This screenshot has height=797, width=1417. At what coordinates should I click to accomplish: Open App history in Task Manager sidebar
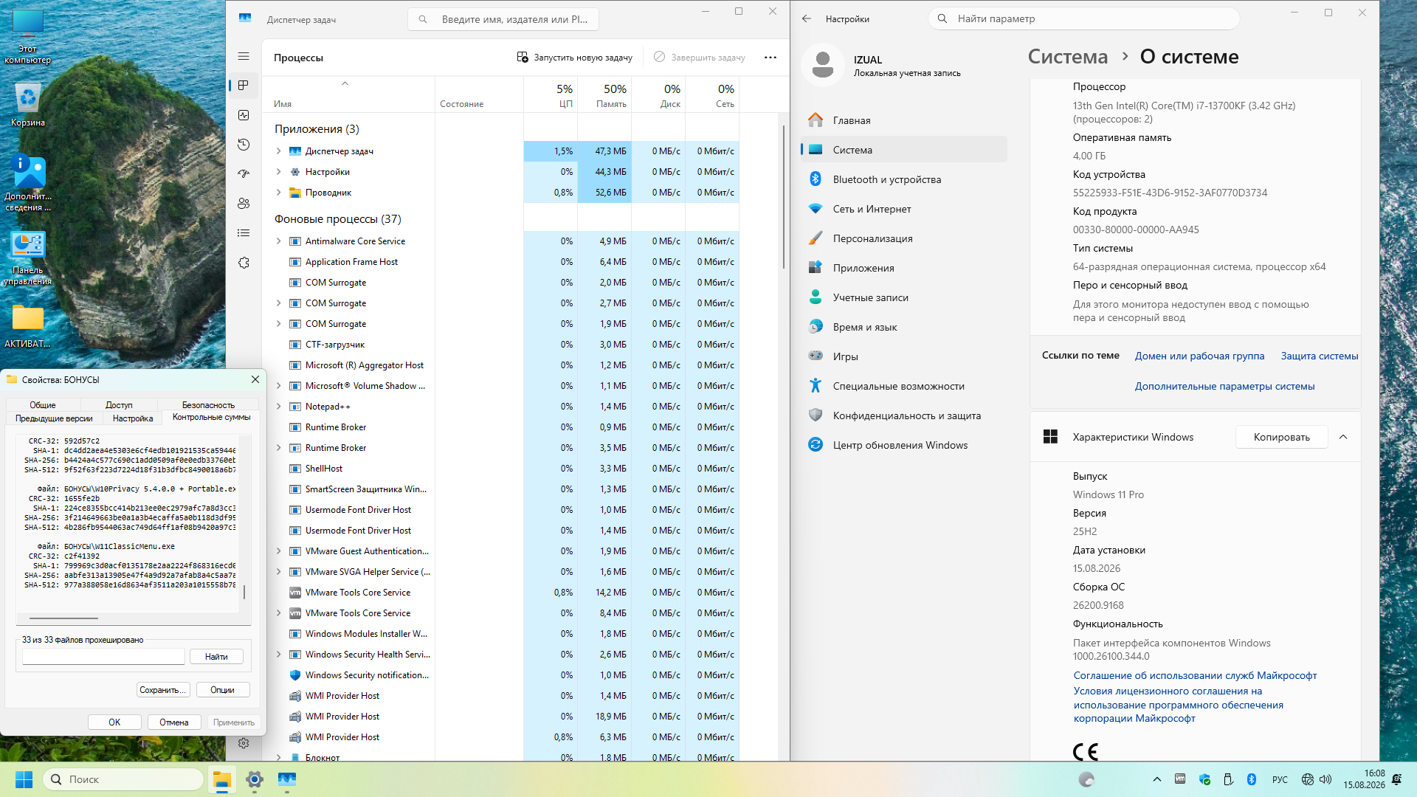tap(244, 145)
